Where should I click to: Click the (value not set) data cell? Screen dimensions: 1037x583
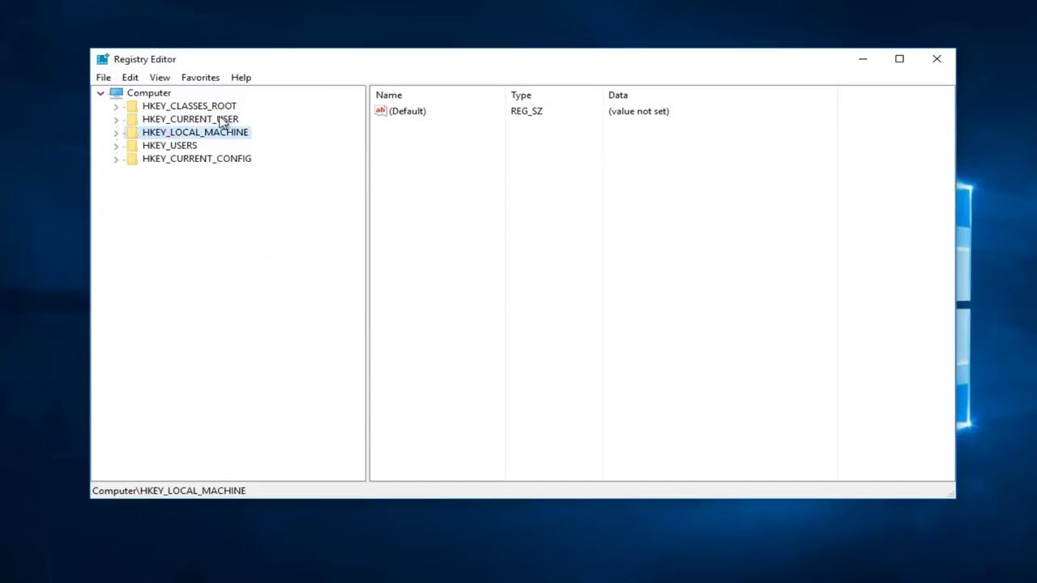[x=638, y=111]
